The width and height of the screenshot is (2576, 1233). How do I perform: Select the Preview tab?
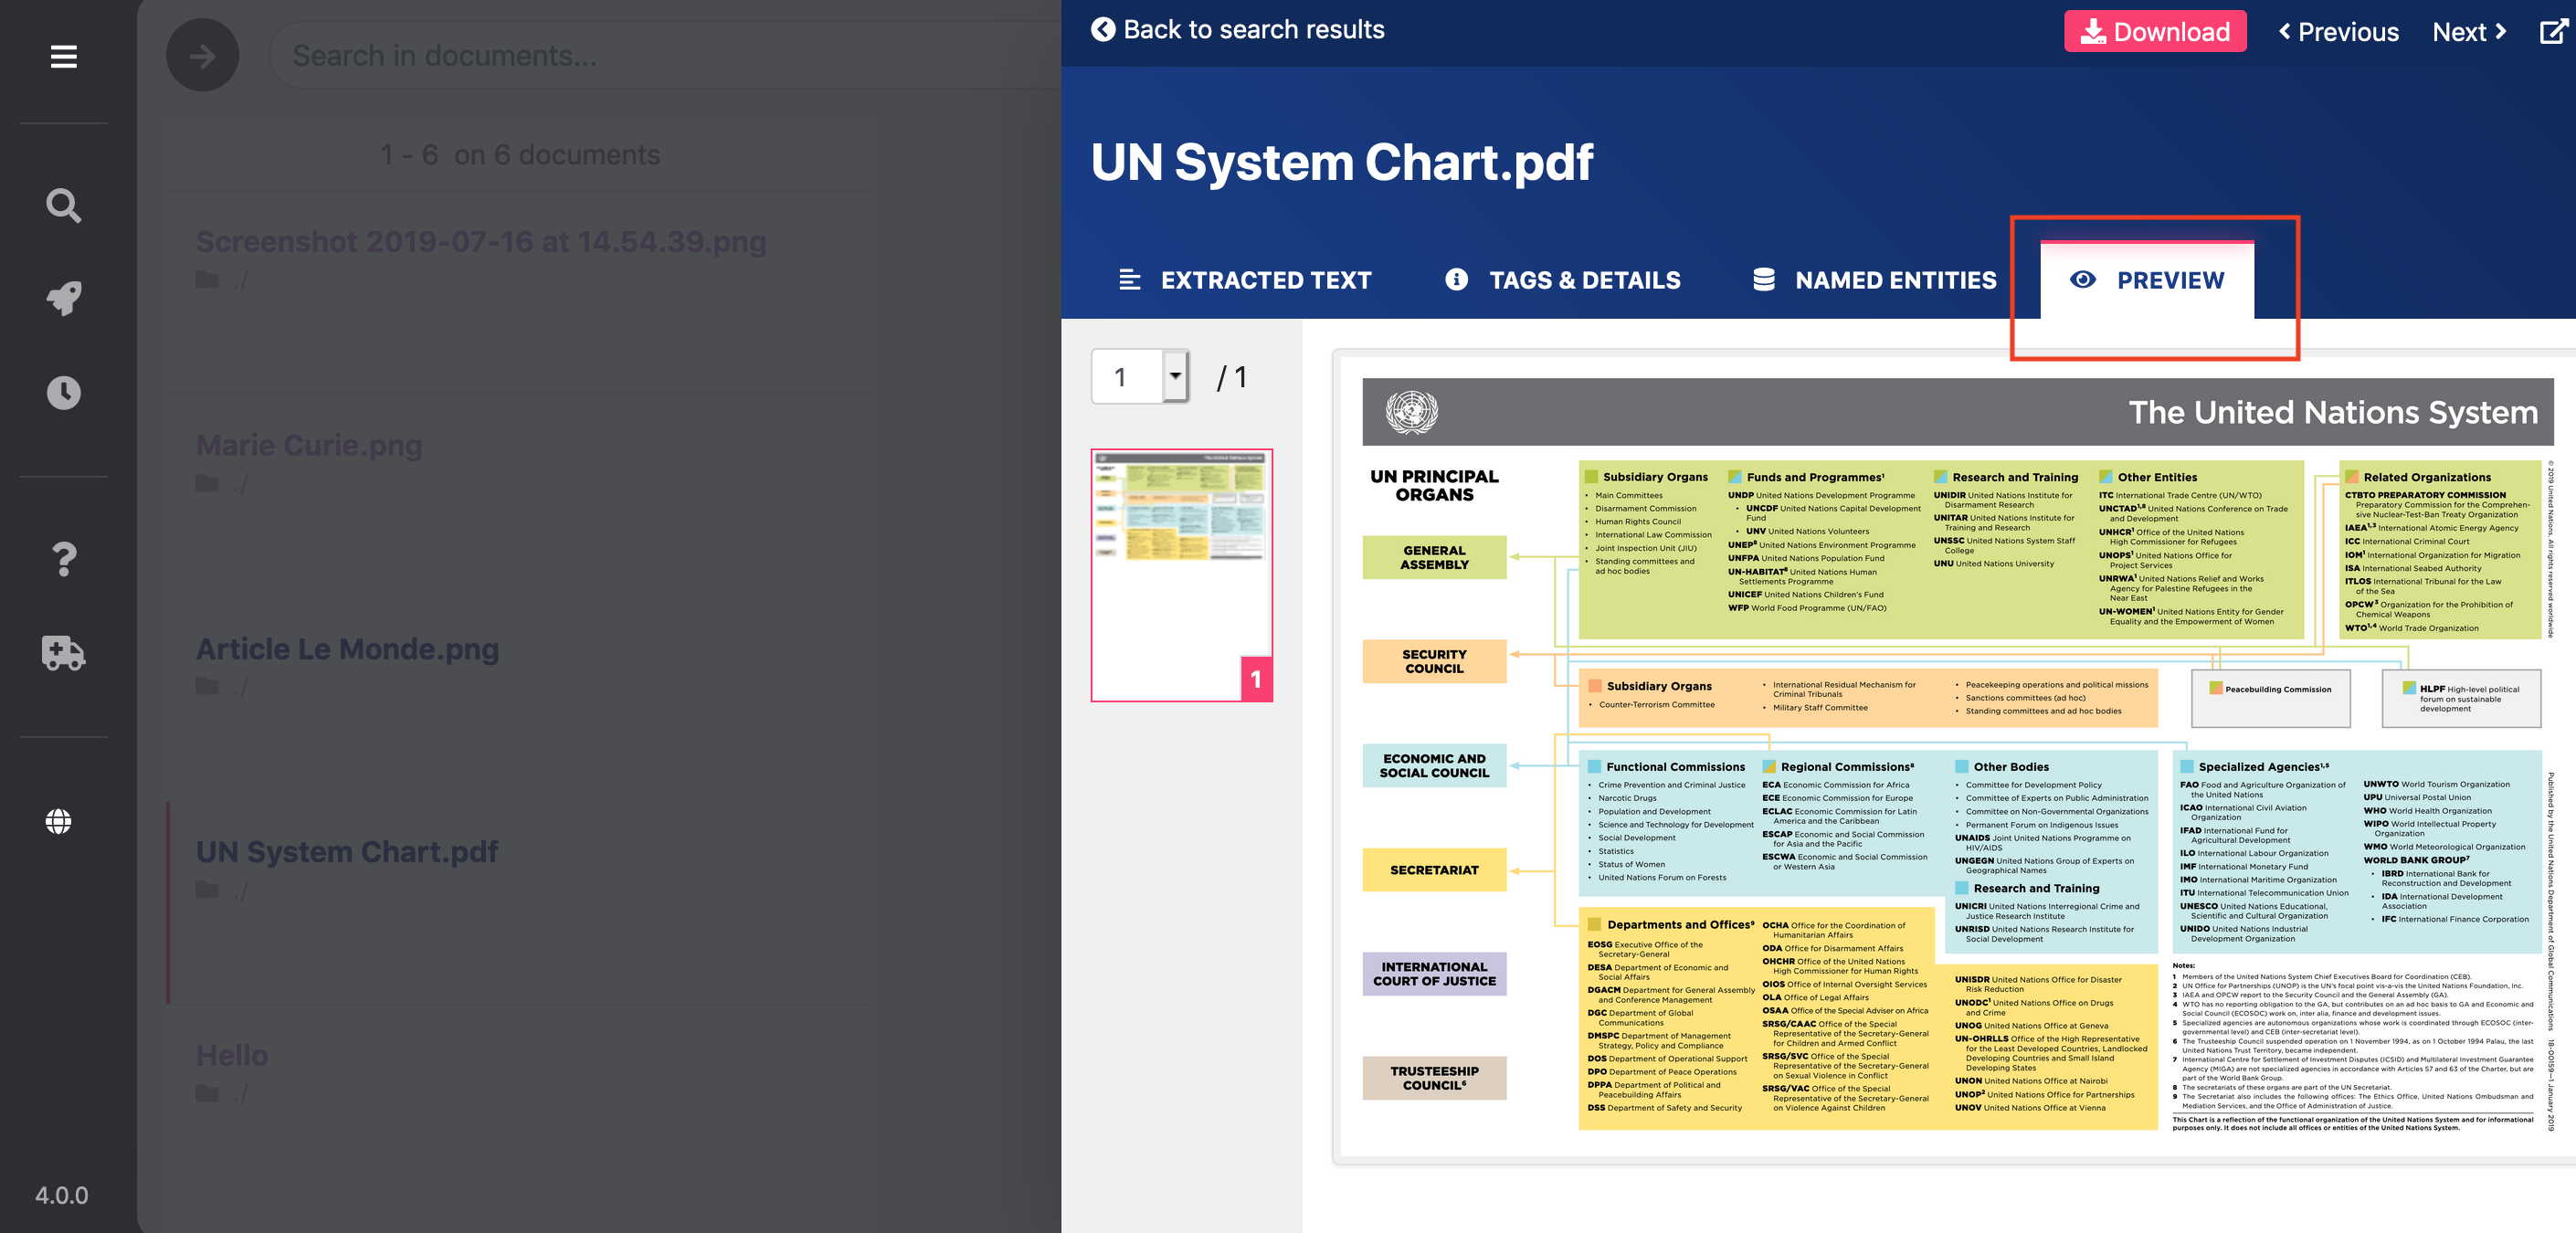(2148, 280)
